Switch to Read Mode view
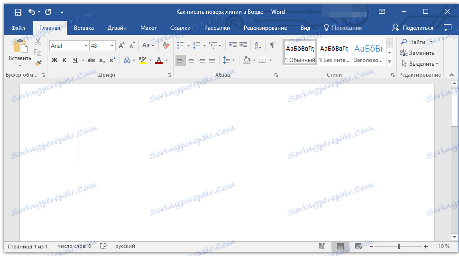Viewport: 459px width, 256px height. pos(322,247)
